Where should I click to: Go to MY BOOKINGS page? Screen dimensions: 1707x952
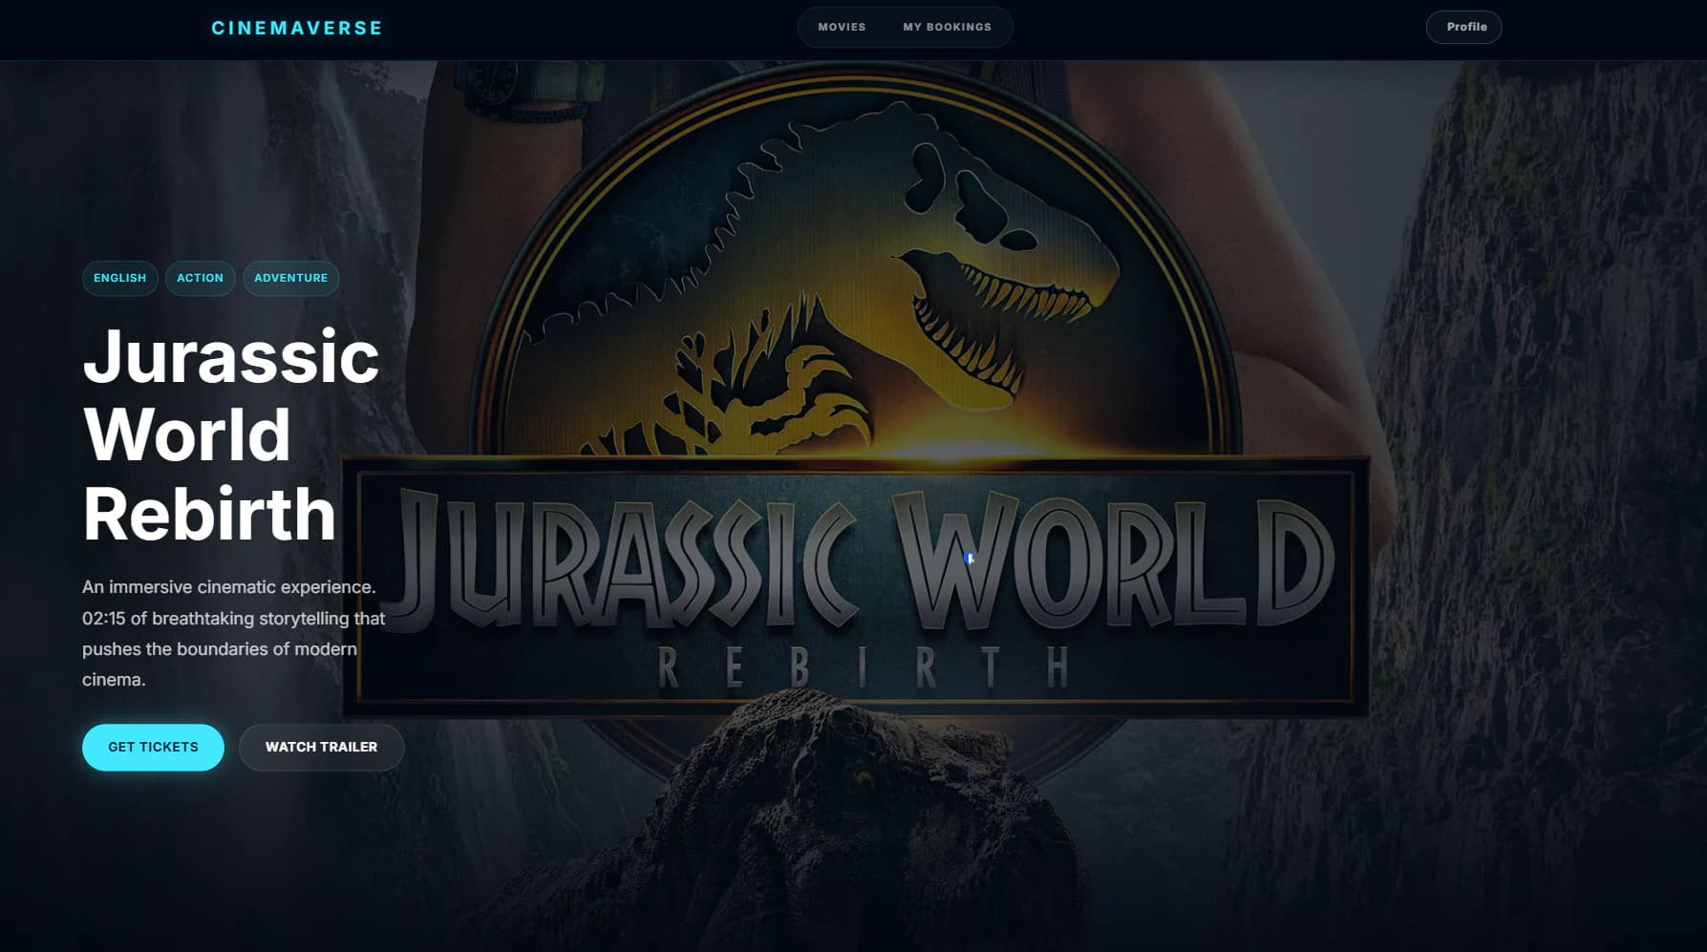(x=947, y=27)
